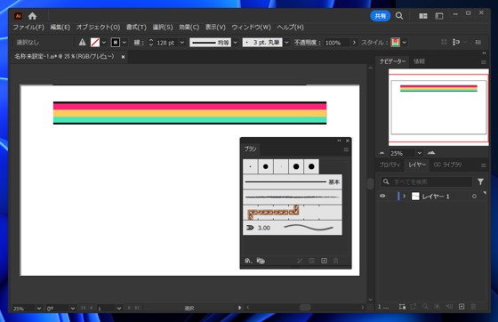This screenshot has width=498, height=322.
Task: Open fill color dropdown arrow
Action: [104, 42]
